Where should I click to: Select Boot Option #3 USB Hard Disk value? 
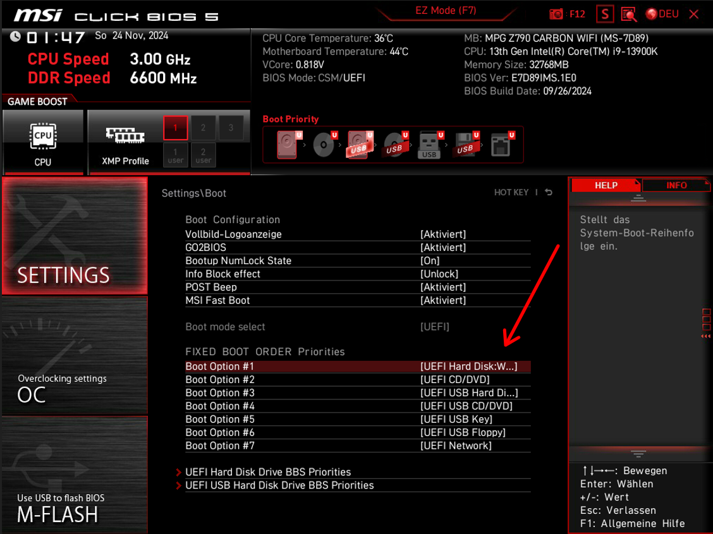469,392
